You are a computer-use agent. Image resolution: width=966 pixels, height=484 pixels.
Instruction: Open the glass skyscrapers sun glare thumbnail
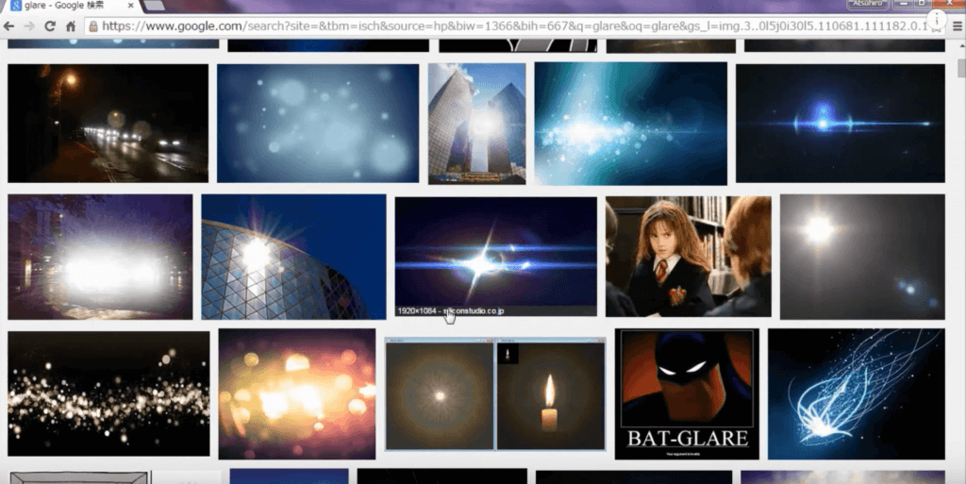point(476,123)
